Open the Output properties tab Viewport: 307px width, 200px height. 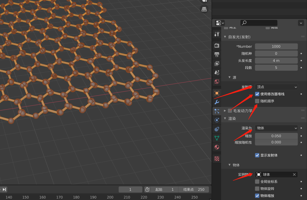217,54
